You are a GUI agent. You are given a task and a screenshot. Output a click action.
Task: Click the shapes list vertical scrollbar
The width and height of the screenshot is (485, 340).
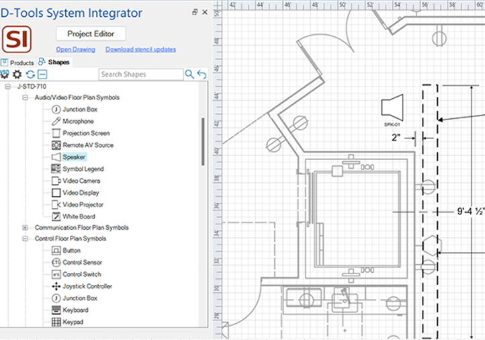coord(203,141)
